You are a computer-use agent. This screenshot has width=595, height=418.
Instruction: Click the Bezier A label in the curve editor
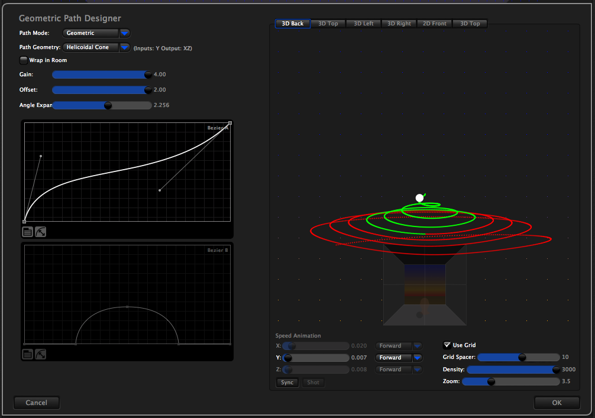(218, 128)
